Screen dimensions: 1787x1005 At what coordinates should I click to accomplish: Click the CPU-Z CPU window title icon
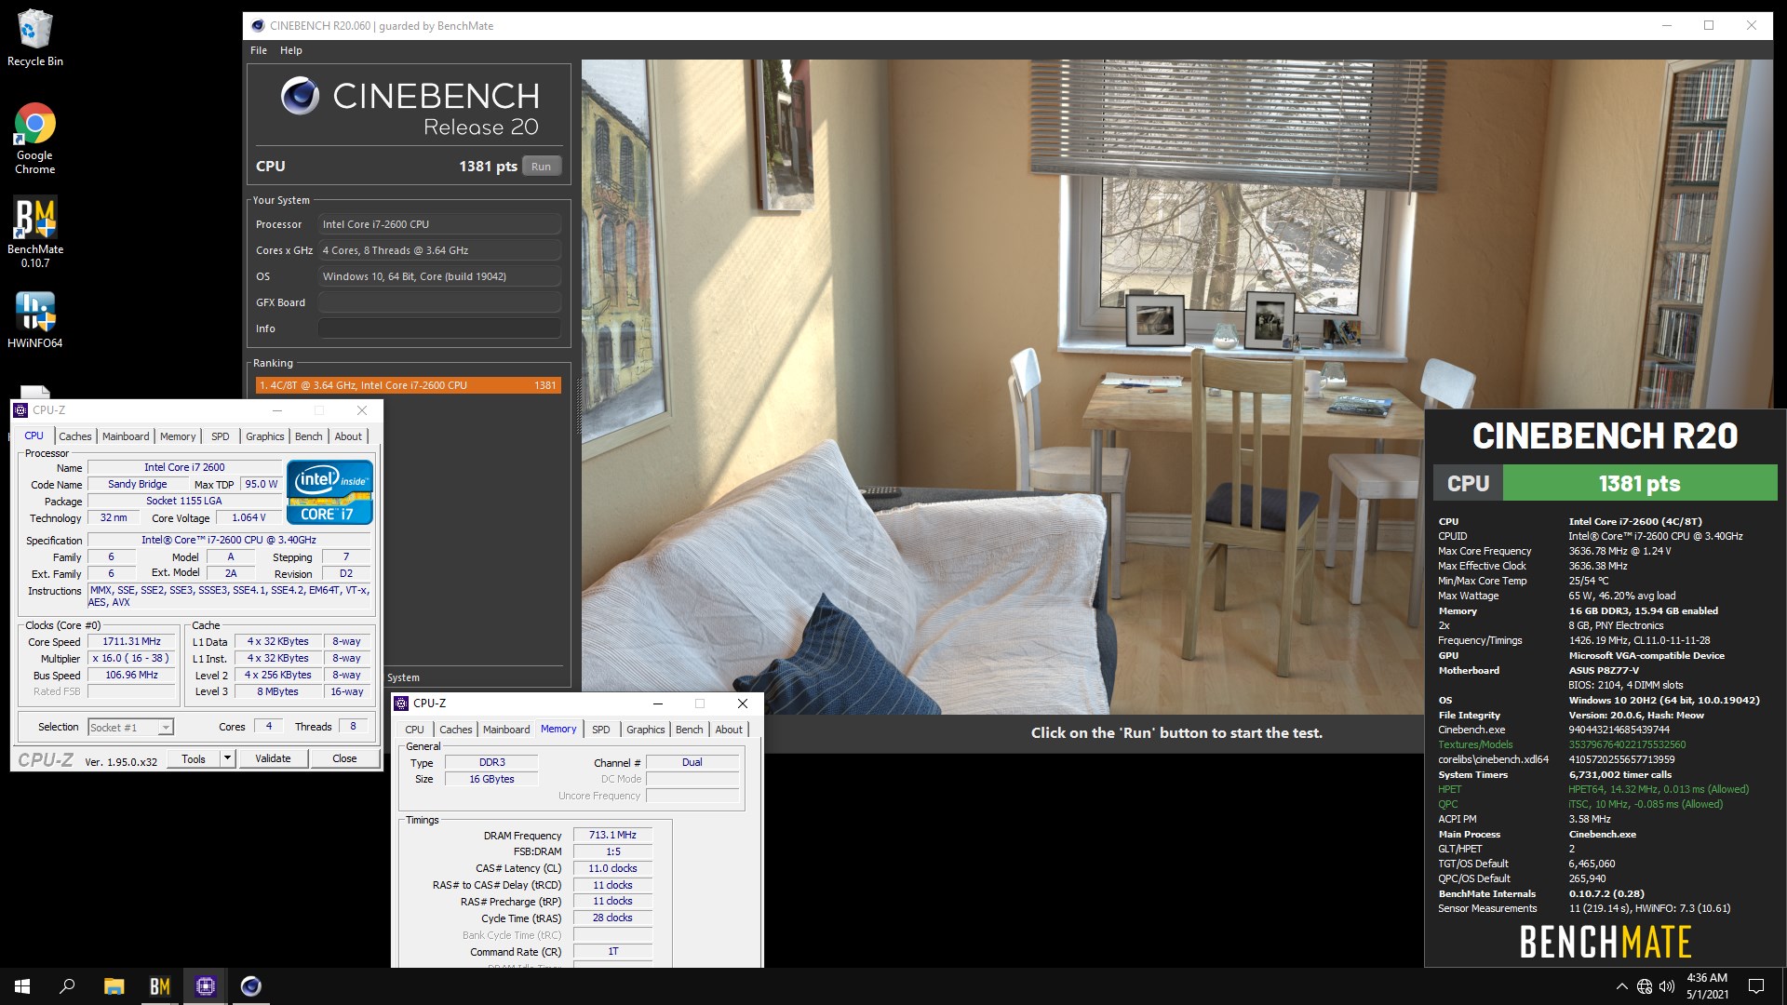21,410
